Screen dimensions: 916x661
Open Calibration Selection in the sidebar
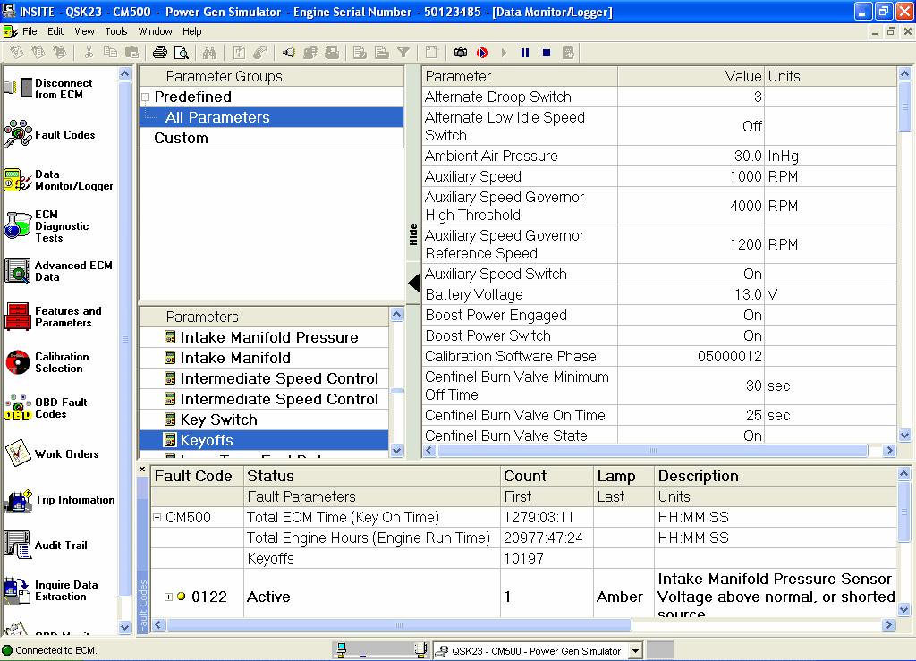47,362
